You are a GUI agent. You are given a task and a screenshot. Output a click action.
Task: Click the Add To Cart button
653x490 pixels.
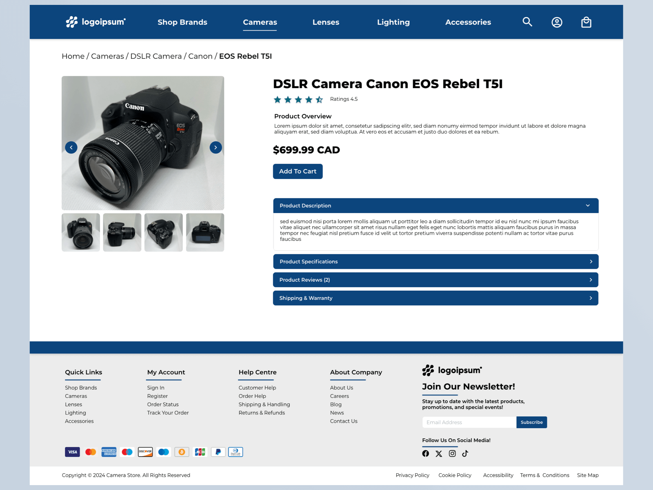click(x=298, y=171)
